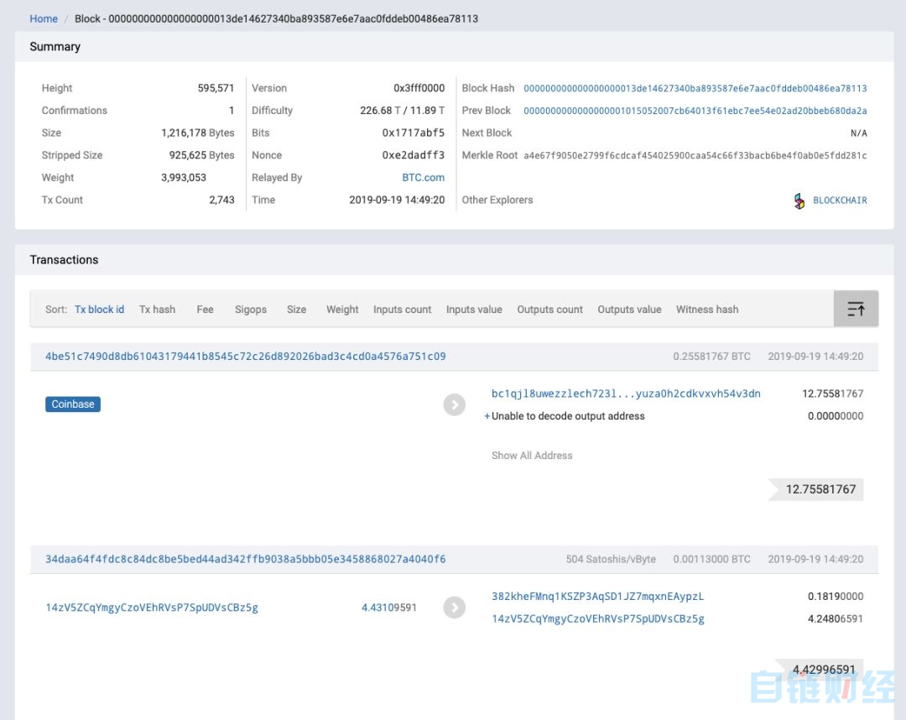The image size is (906, 720).
Task: Click the Next Block N/A value
Action: click(859, 133)
